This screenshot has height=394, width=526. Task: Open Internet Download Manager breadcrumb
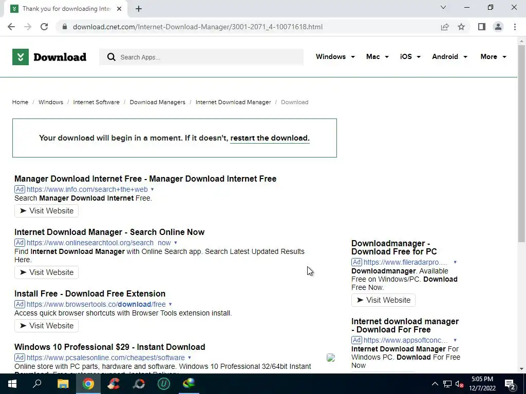[233, 102]
